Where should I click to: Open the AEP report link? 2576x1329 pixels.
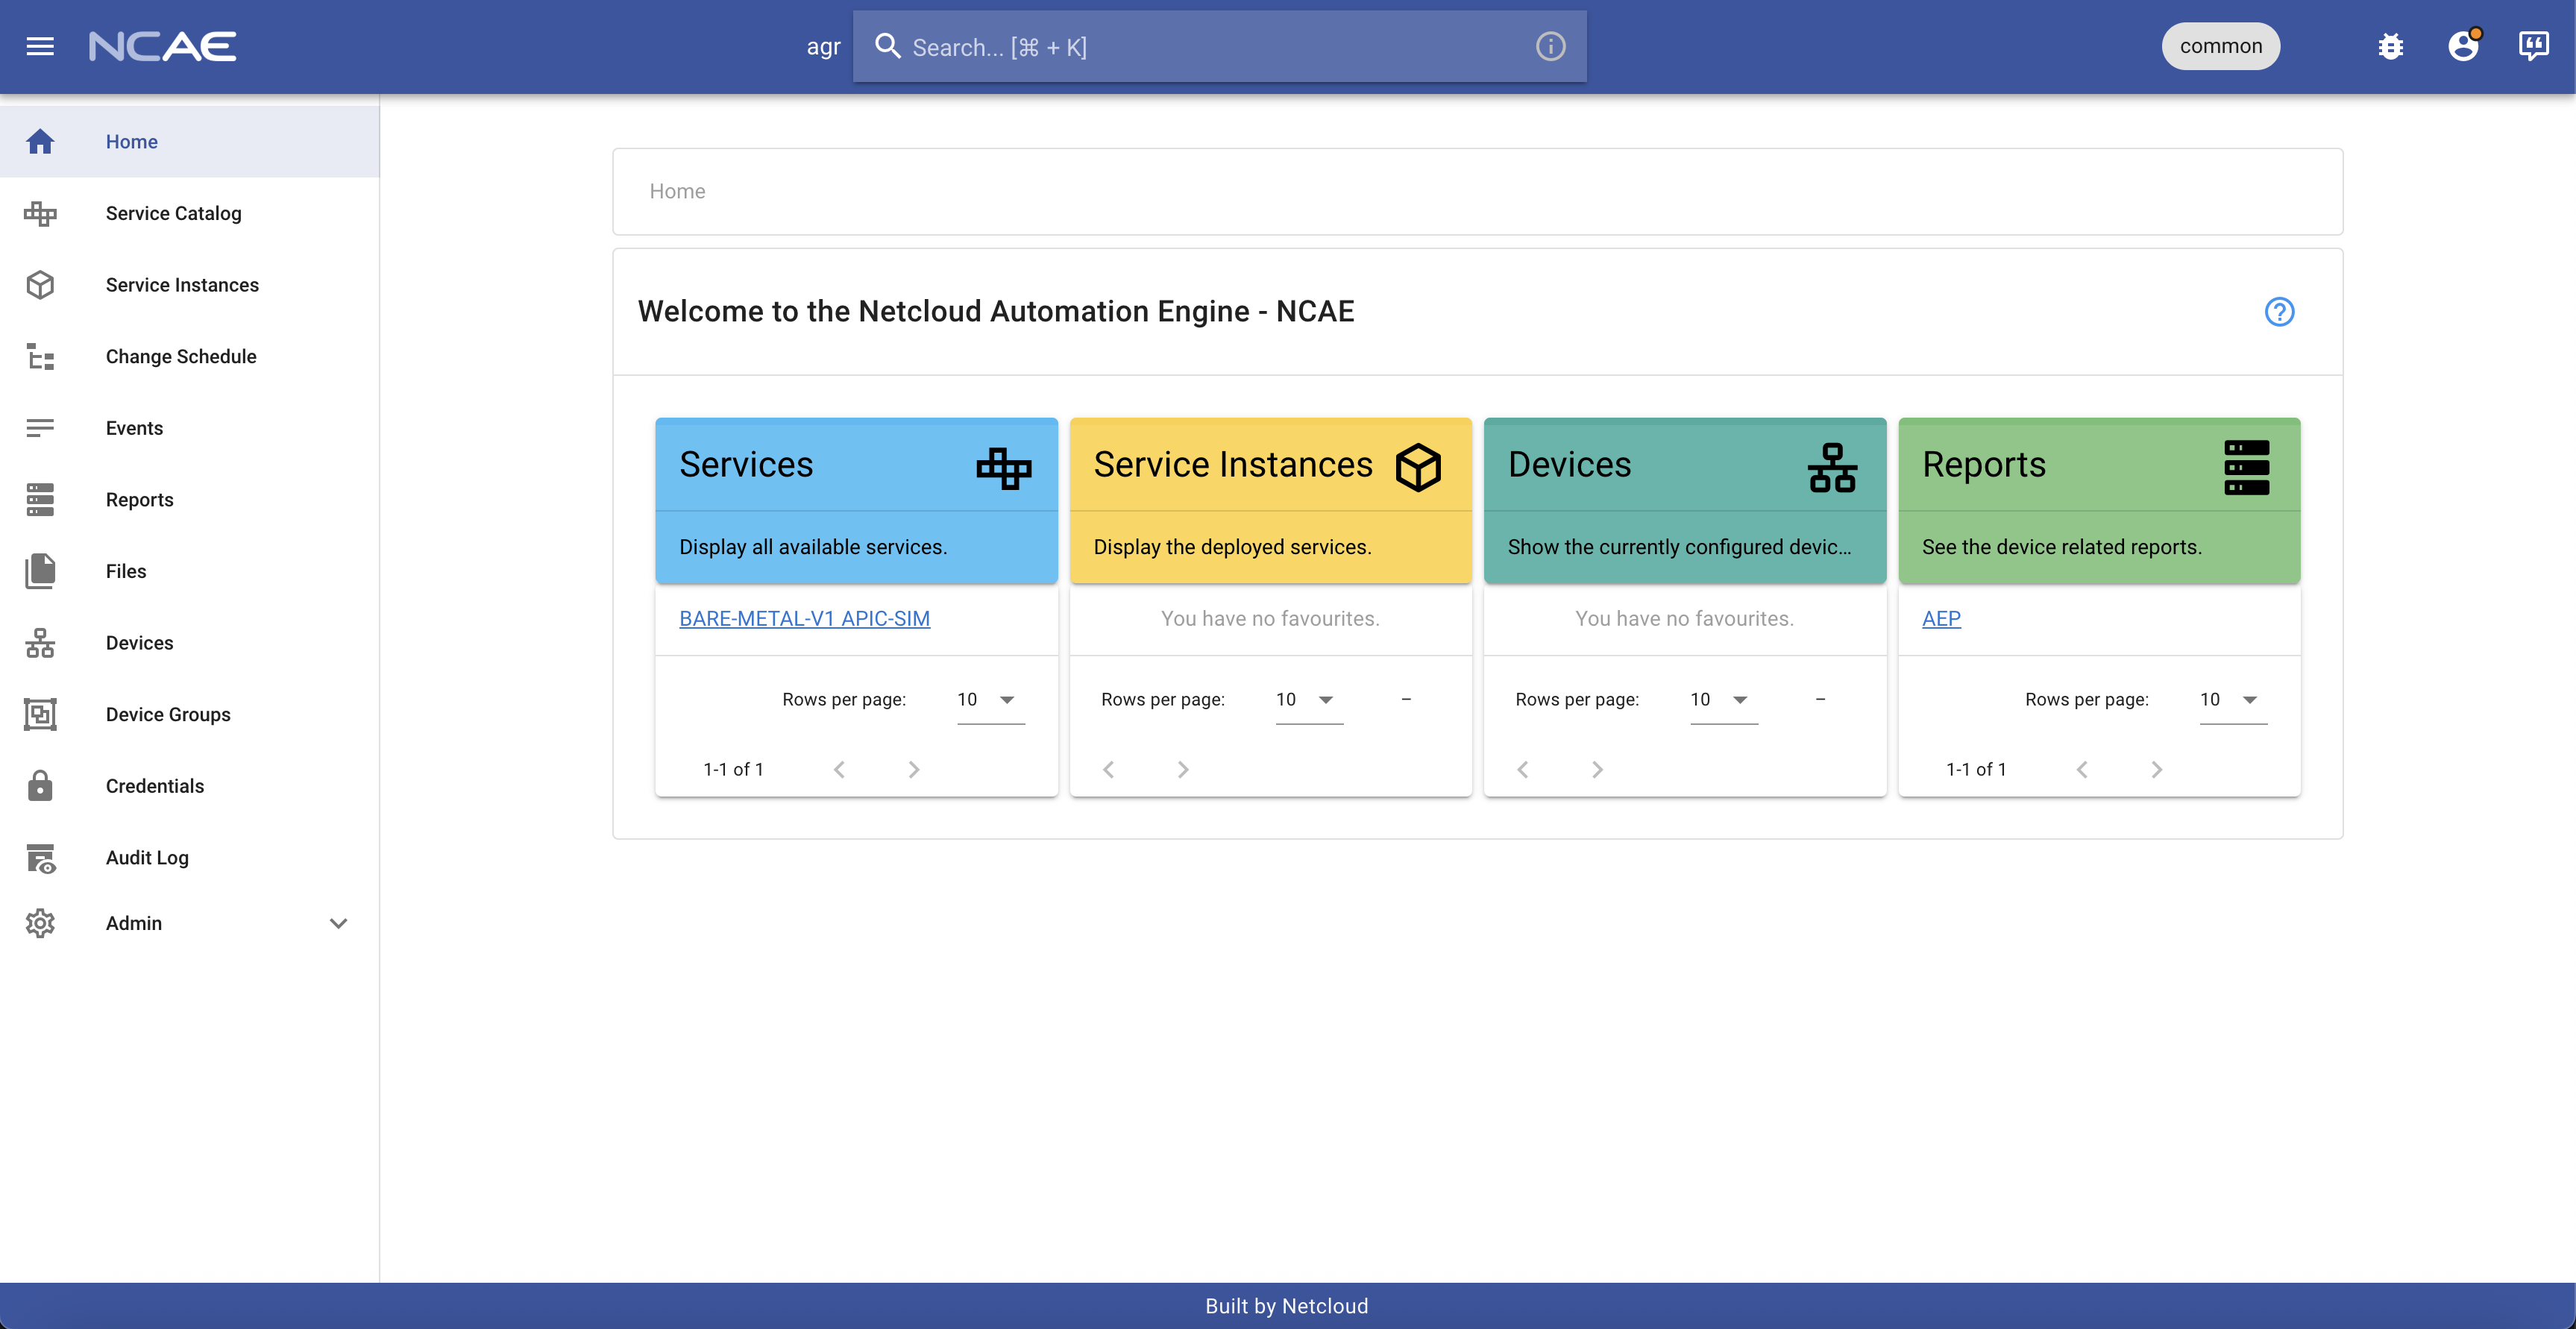pos(1940,618)
